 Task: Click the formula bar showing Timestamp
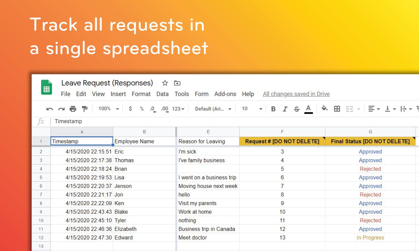[234, 121]
